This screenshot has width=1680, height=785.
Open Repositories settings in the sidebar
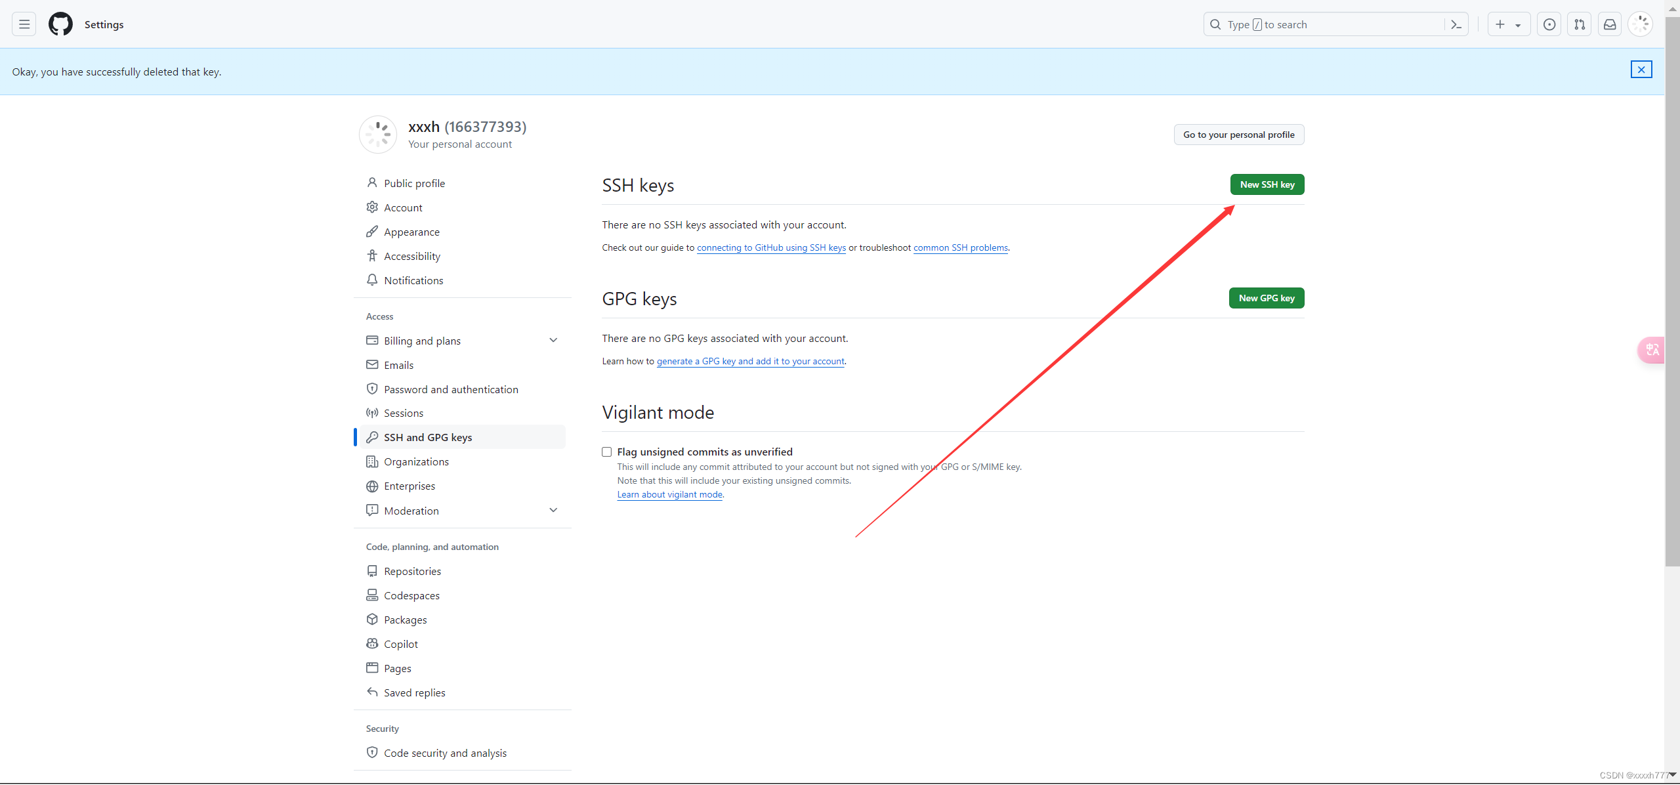coord(412,570)
